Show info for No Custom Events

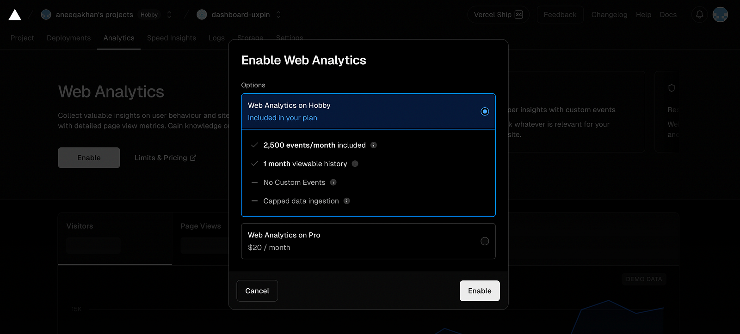point(333,182)
